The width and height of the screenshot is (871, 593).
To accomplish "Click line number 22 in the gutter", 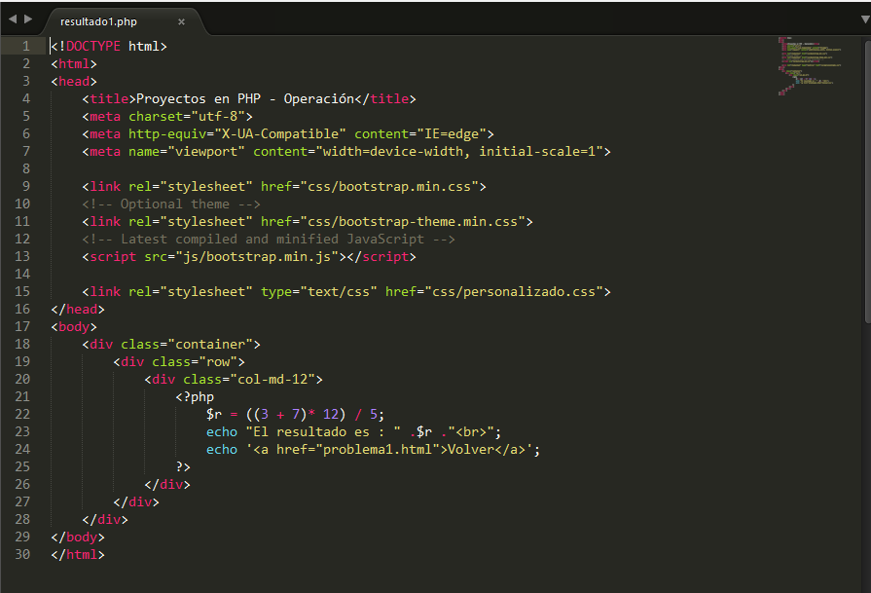I will (22, 414).
